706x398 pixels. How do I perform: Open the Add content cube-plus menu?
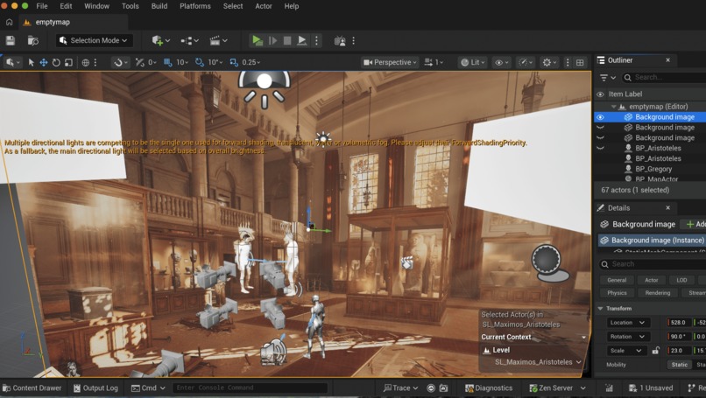(161, 40)
